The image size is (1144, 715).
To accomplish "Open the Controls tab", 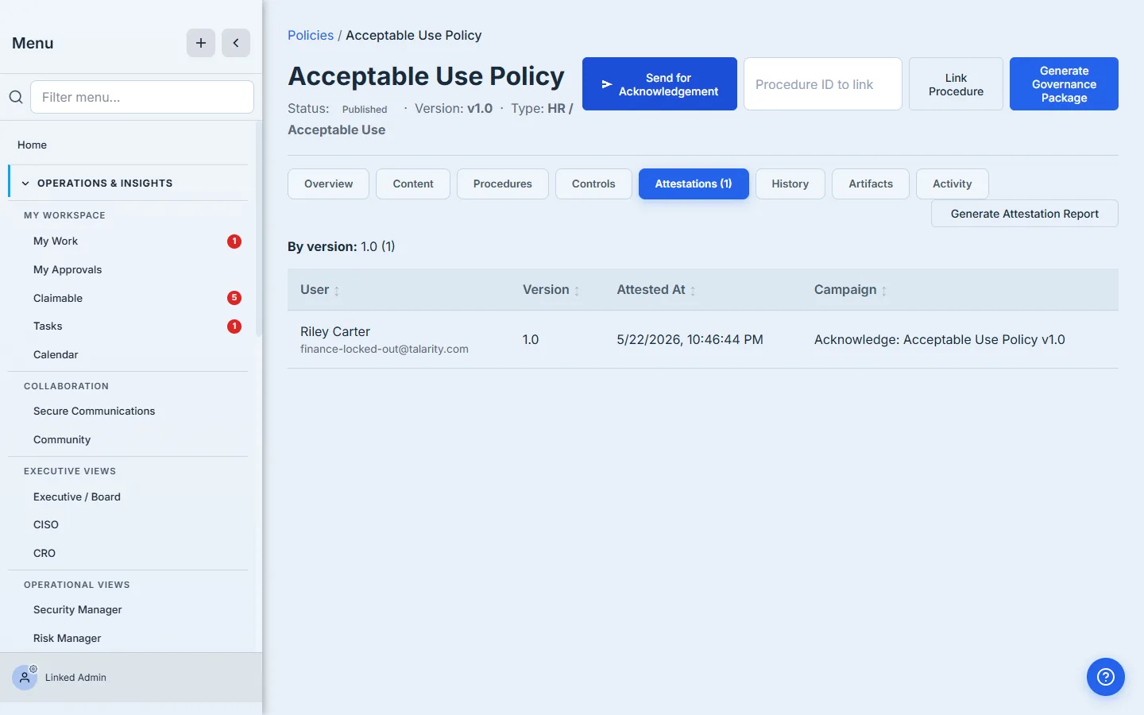I will click(x=593, y=184).
